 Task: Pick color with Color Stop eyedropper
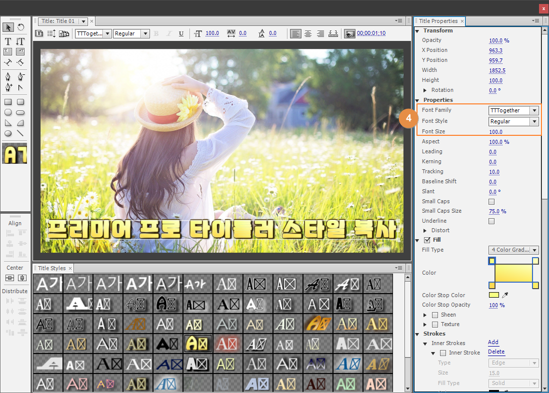tap(505, 295)
